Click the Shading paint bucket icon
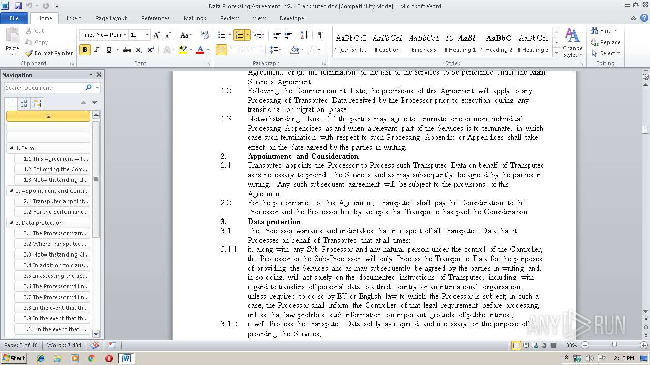 [294, 50]
